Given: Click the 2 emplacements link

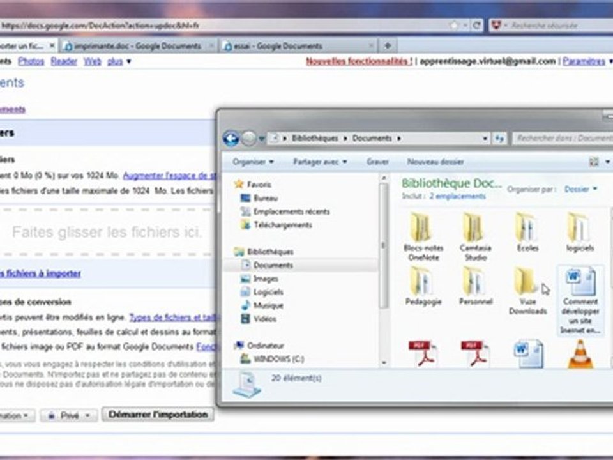Looking at the screenshot, I should point(457,196).
